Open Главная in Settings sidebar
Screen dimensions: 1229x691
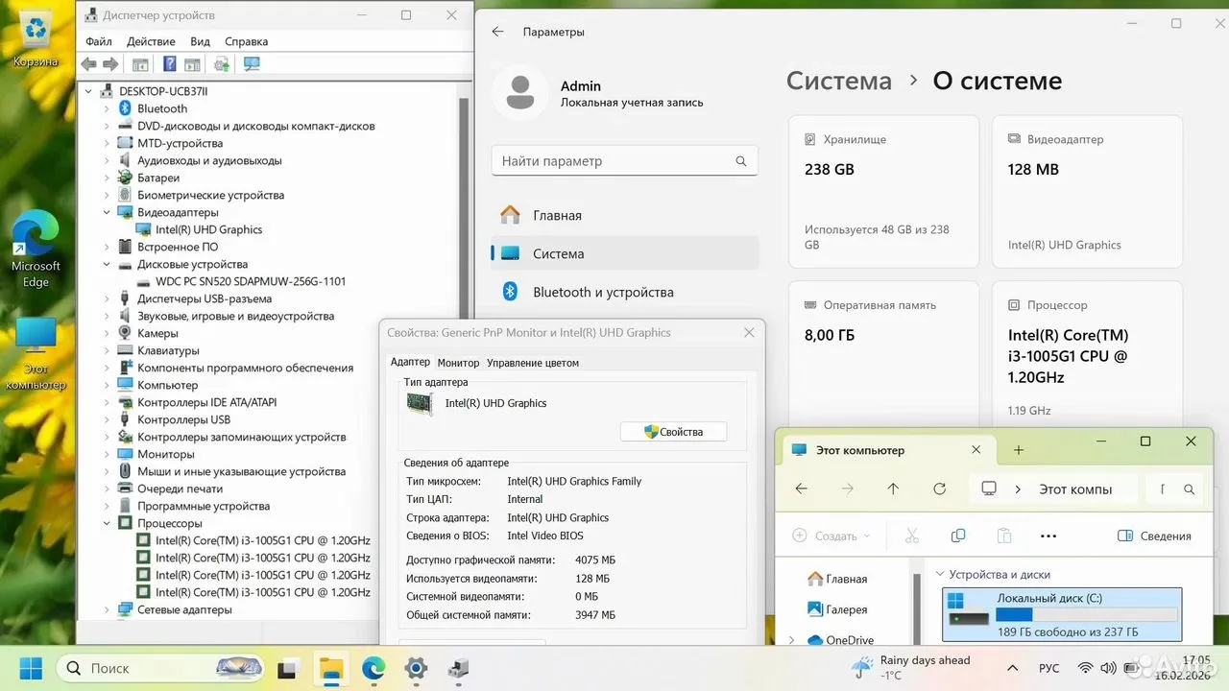624,215
